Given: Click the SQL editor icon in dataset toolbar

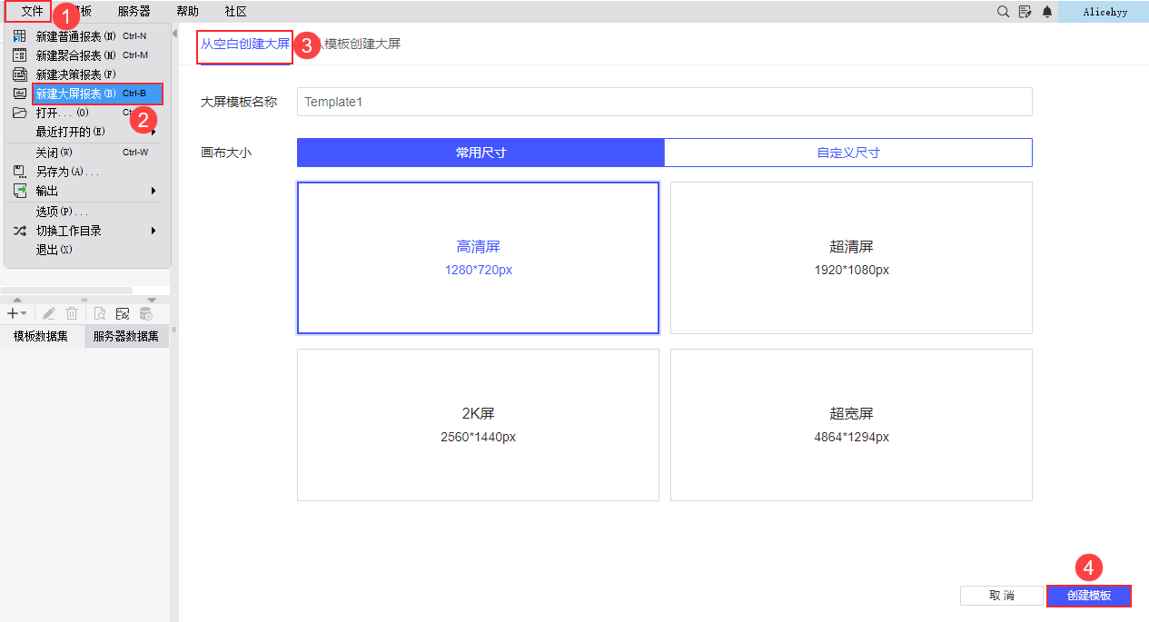Looking at the screenshot, I should pyautogui.click(x=122, y=313).
